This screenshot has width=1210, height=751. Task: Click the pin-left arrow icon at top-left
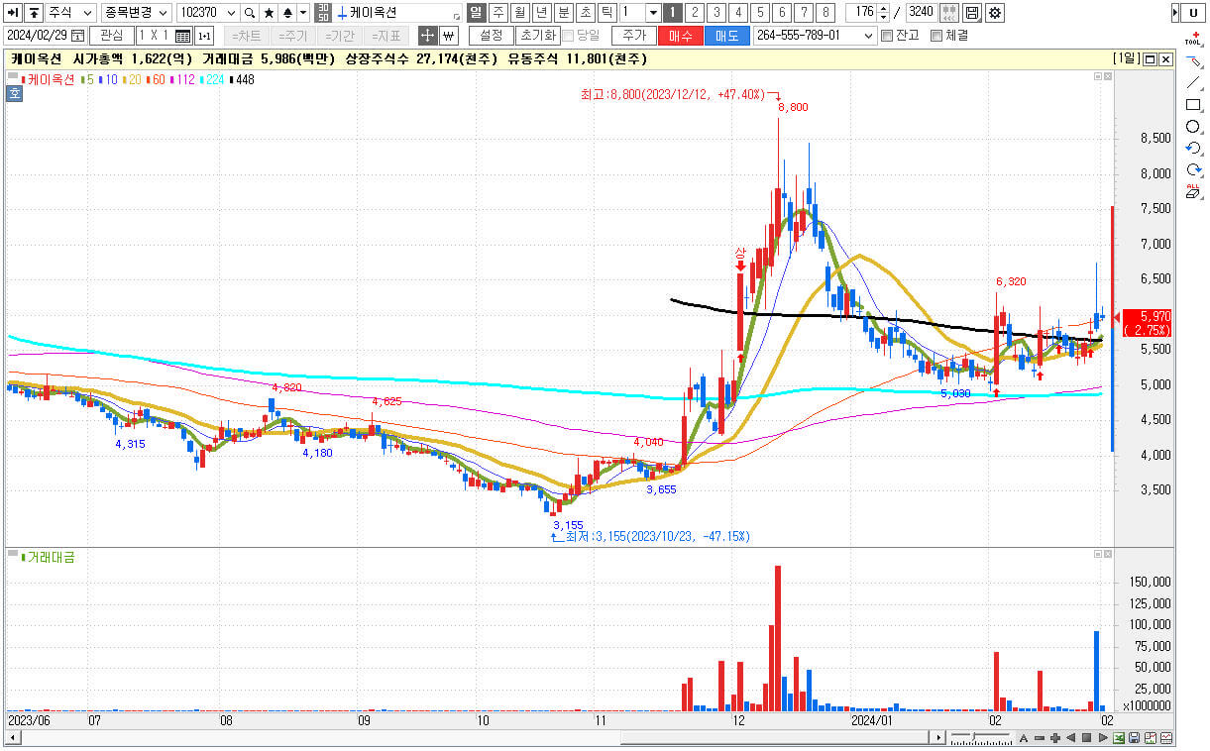click(13, 13)
